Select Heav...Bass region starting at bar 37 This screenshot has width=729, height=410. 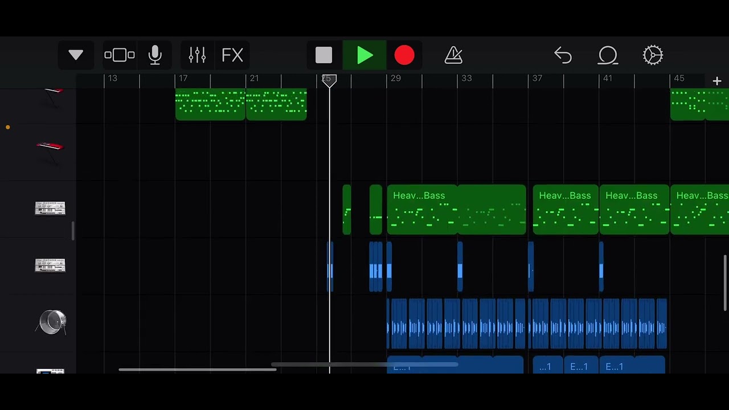566,210
